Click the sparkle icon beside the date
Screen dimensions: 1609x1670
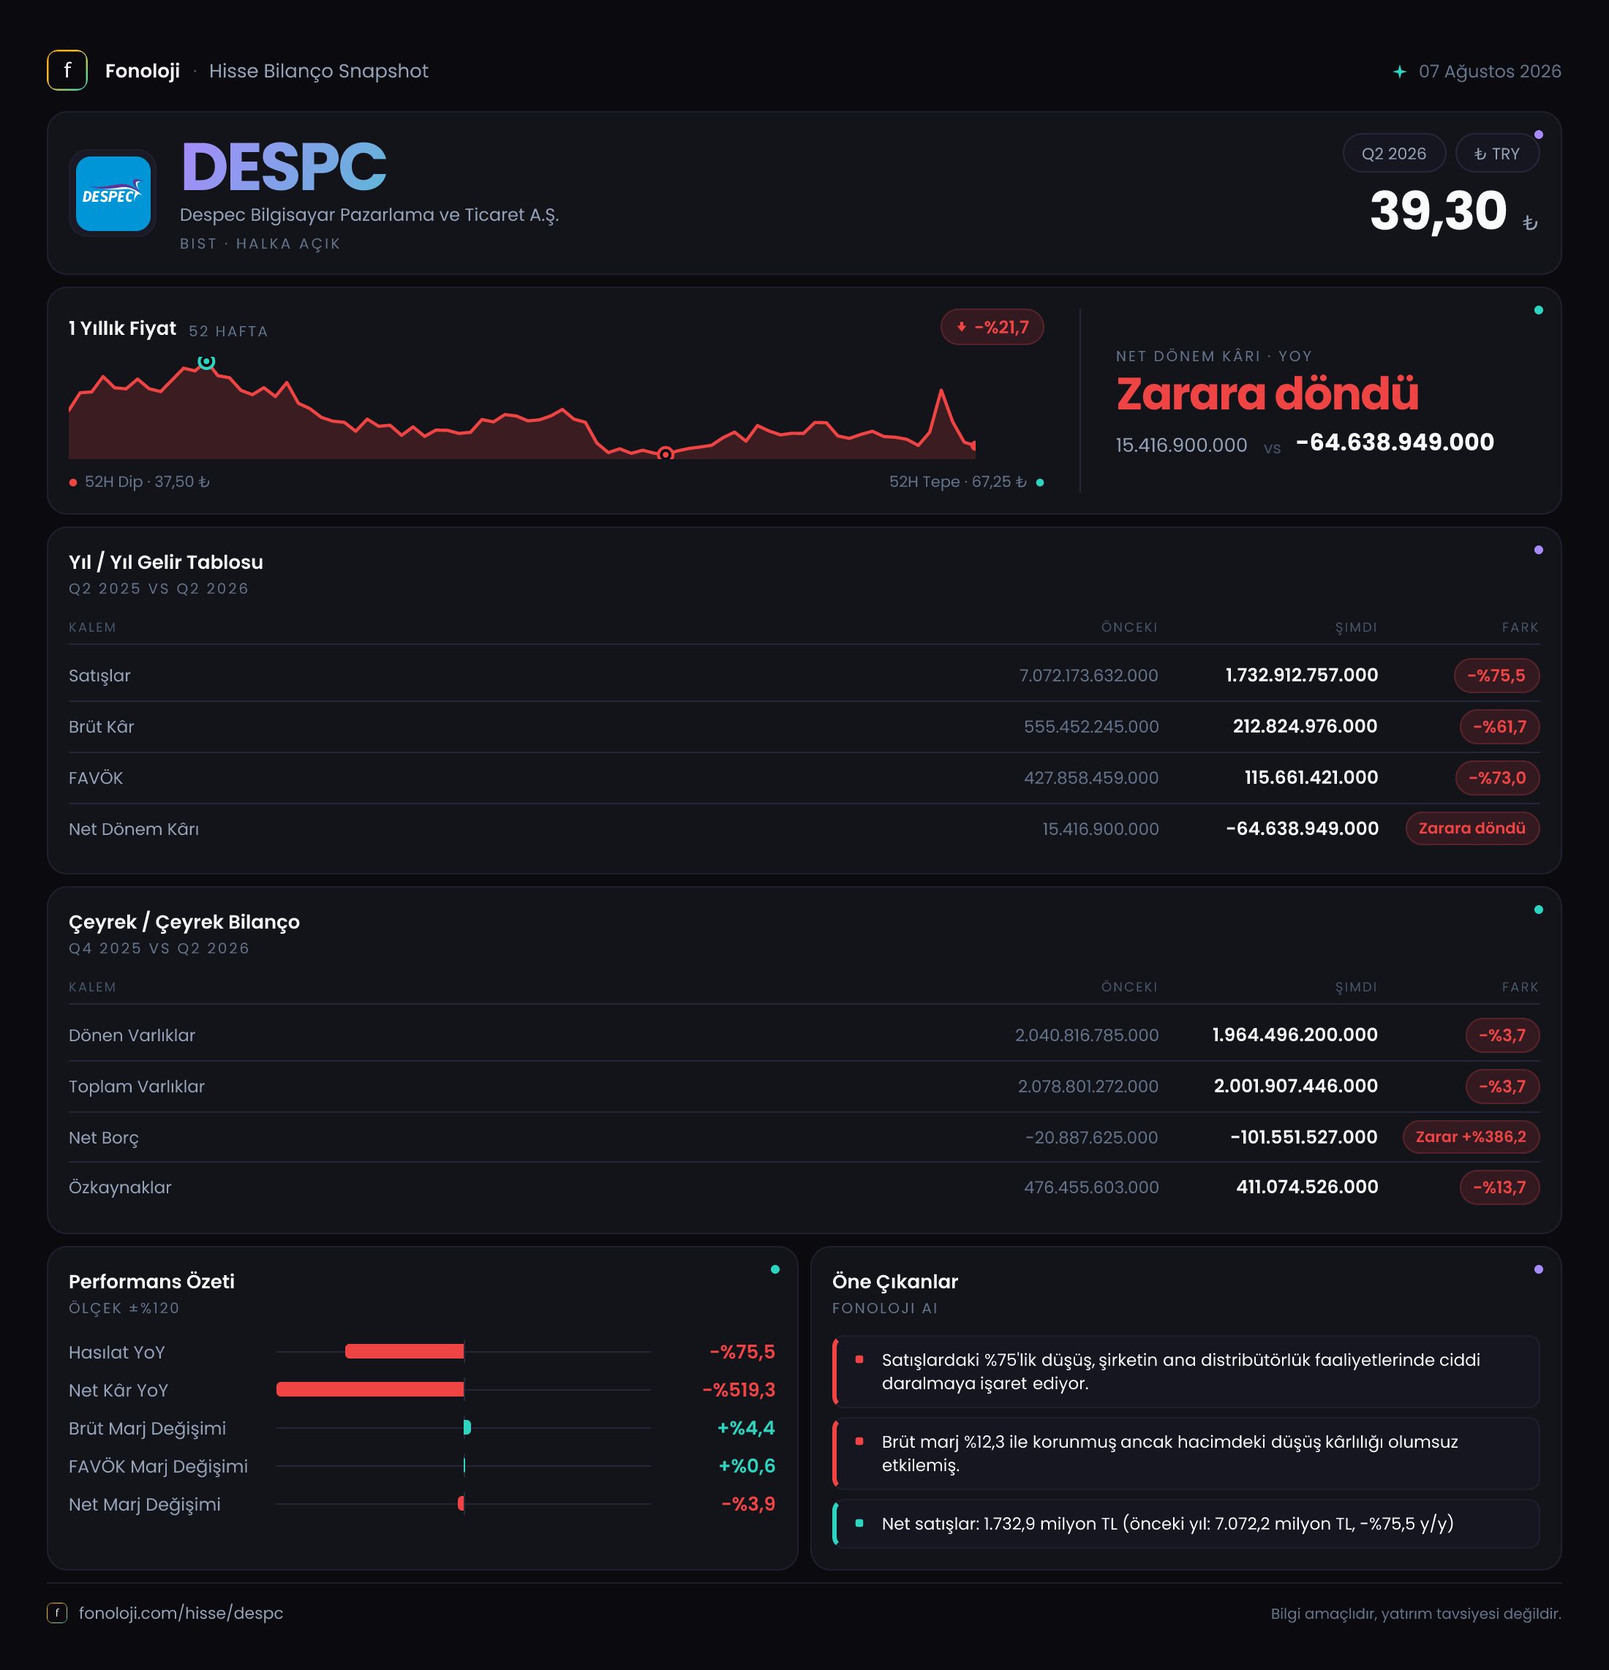point(1398,72)
